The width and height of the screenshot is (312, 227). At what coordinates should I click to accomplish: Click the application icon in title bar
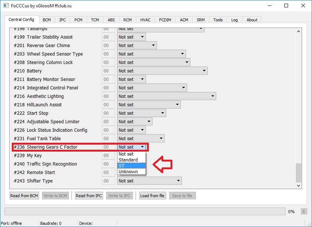(5, 6)
